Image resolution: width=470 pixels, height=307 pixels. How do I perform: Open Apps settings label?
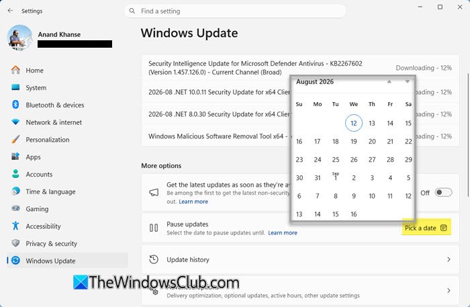point(34,157)
